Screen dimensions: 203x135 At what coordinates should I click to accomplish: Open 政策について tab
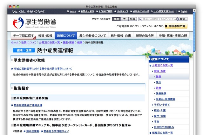pyautogui.click(x=66, y=35)
